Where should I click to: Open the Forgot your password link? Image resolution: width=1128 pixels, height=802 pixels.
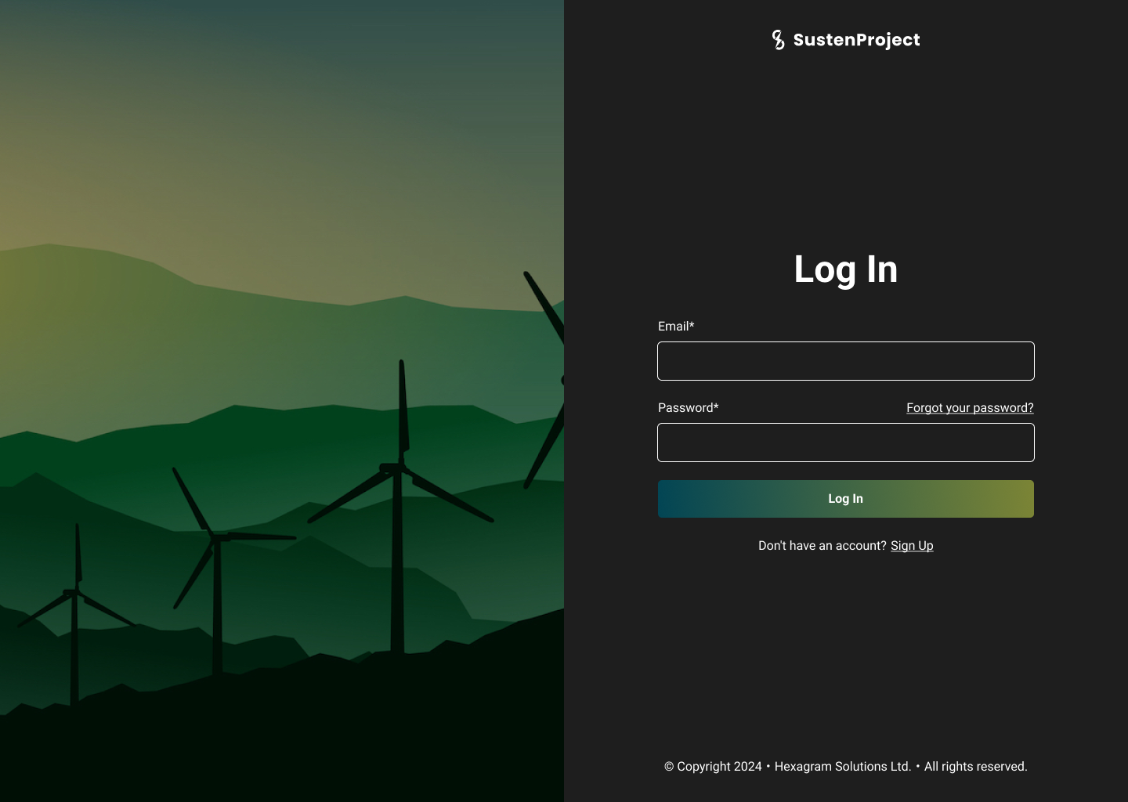pos(969,408)
